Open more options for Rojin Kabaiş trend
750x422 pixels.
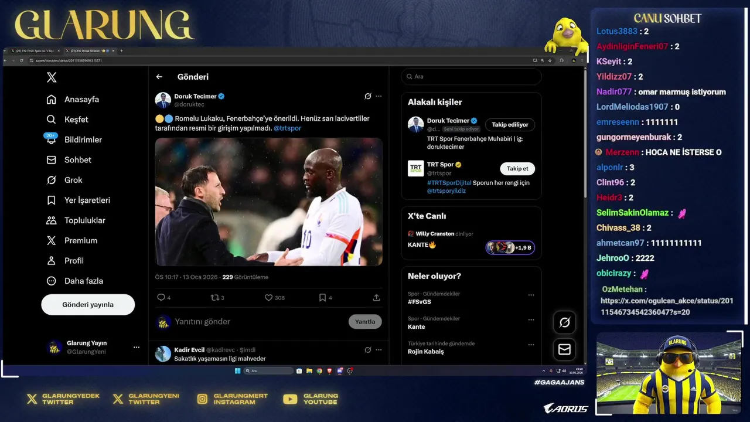point(531,345)
